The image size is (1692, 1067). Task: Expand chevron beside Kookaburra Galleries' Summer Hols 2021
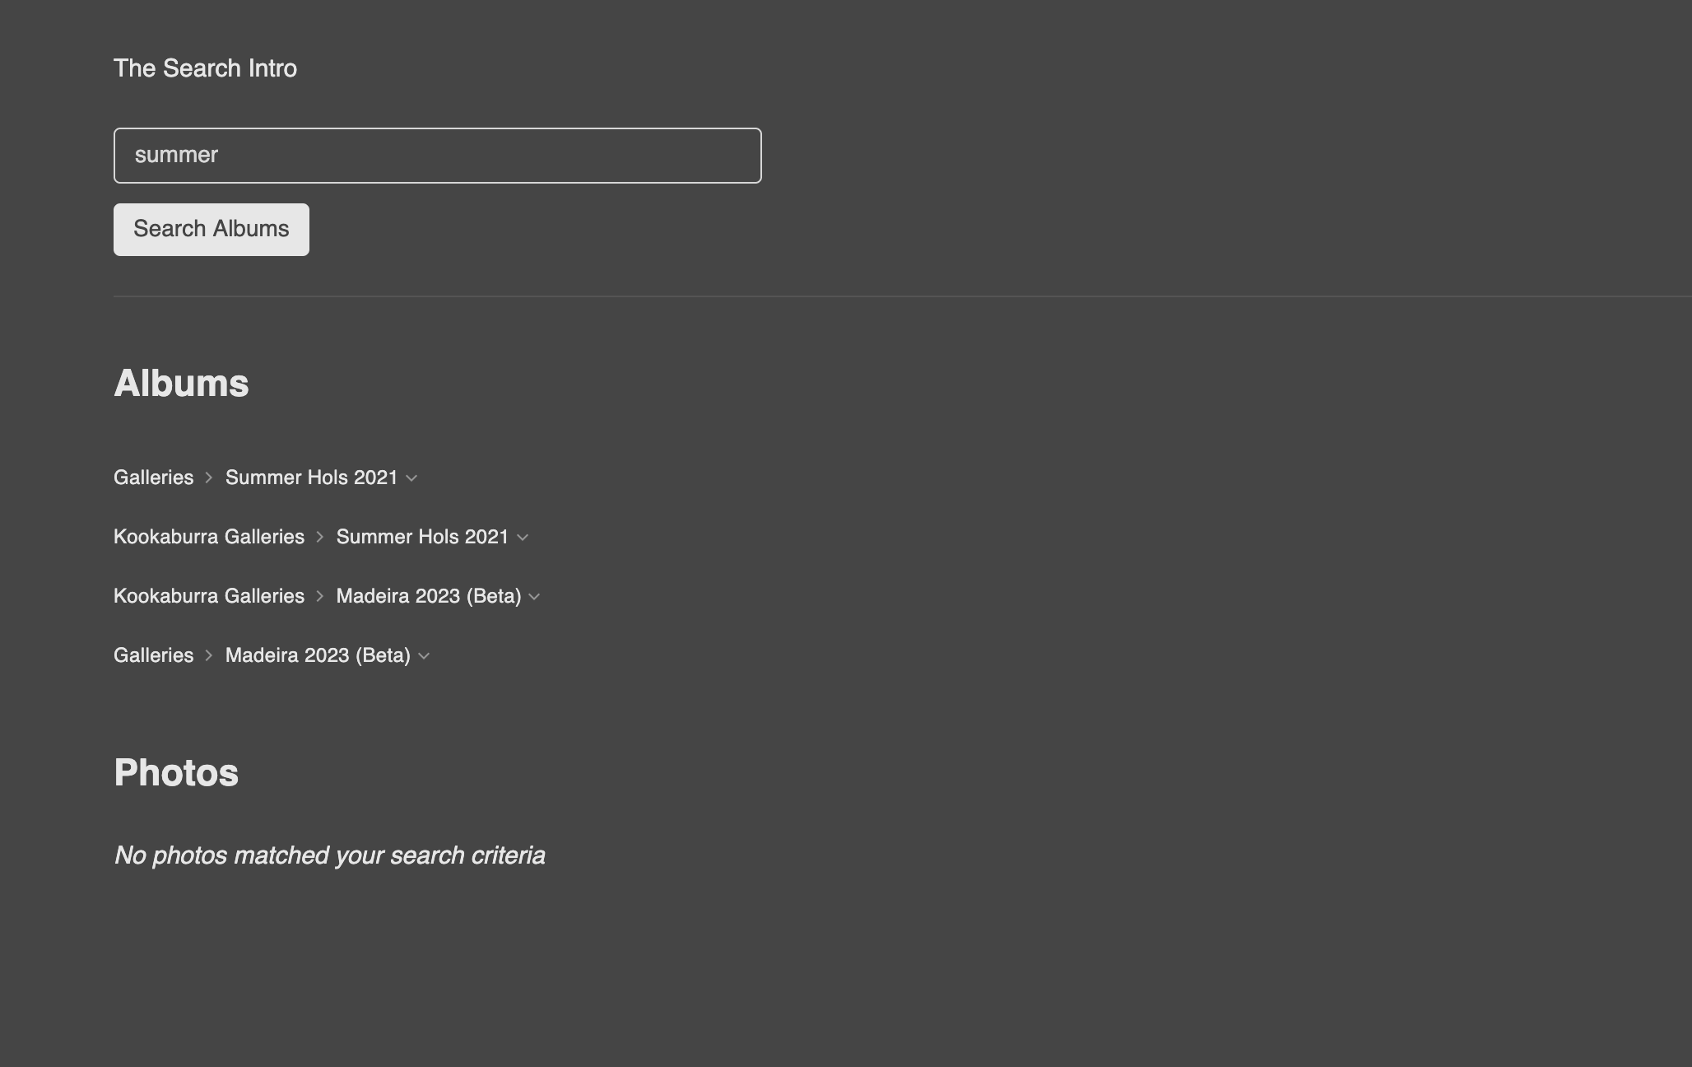point(523,538)
